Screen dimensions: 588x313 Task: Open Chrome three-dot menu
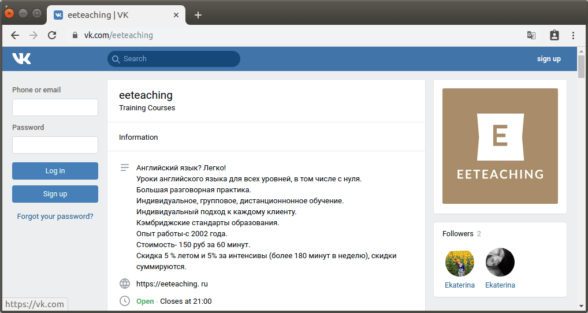(x=573, y=35)
